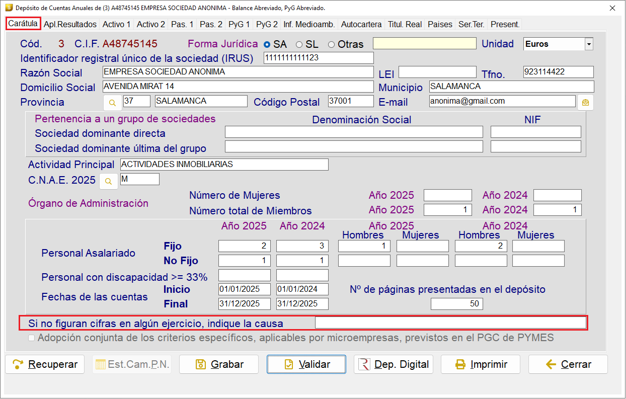The height and width of the screenshot is (399, 626).
Task: Click the envelope icon beside E-mail field
Action: (x=585, y=102)
